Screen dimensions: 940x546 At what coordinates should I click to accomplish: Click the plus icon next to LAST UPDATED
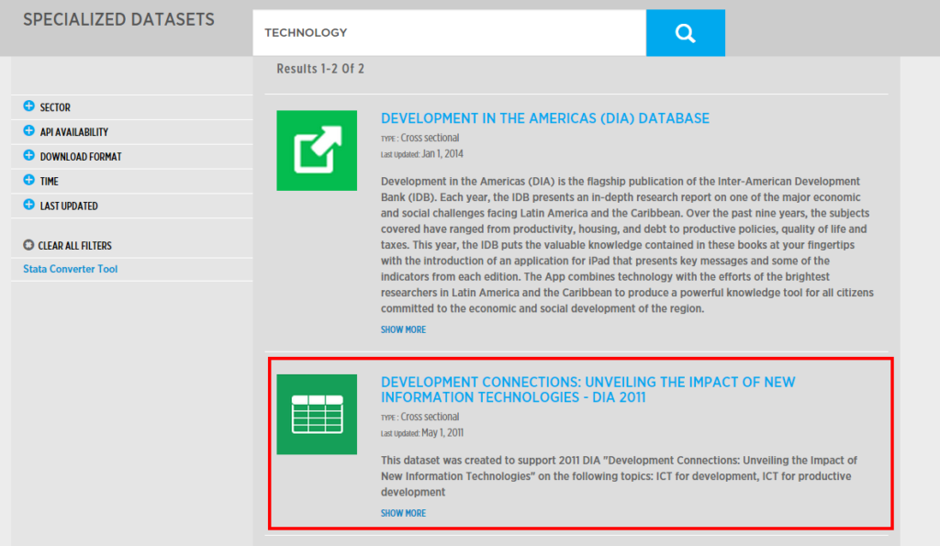coord(30,206)
